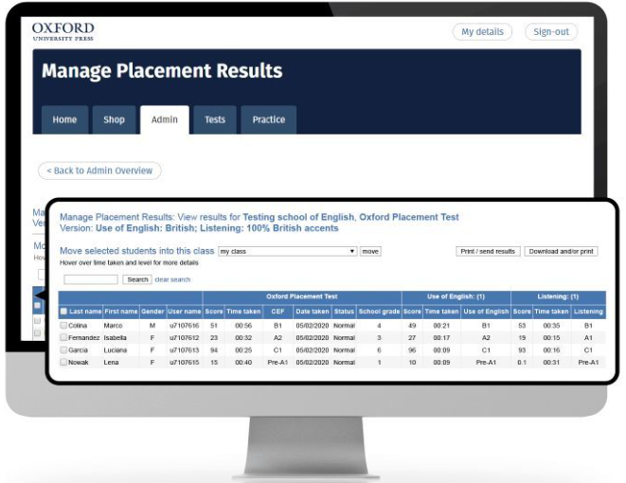Click the user name u7107616
Viewport: 626px width, 483px height.
click(x=184, y=326)
